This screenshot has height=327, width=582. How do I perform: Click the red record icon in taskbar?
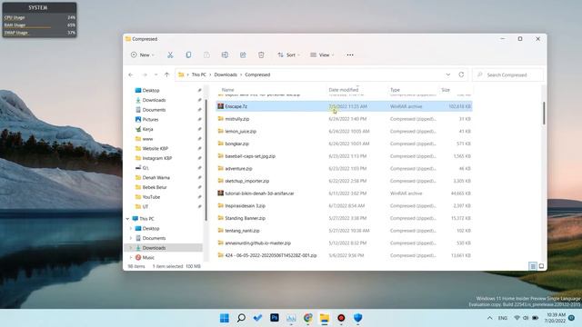(x=341, y=318)
